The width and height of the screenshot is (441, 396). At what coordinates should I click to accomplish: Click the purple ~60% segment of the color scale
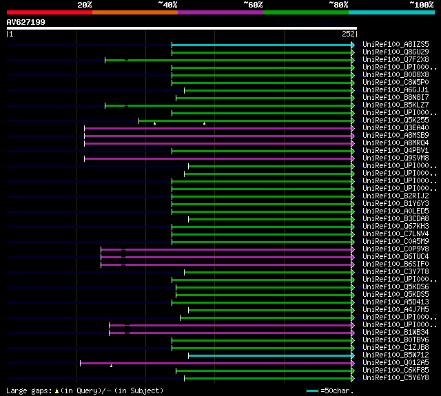[x=220, y=12]
